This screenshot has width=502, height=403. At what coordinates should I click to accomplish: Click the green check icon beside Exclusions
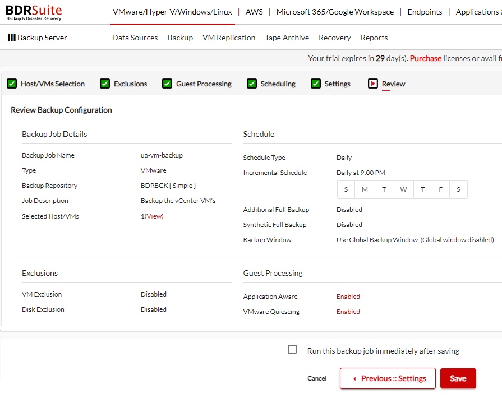tap(105, 84)
